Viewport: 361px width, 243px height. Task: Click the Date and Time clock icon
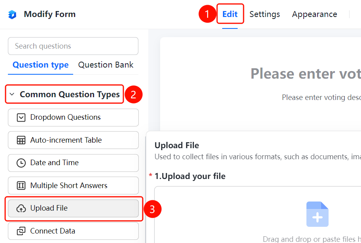[21, 163]
